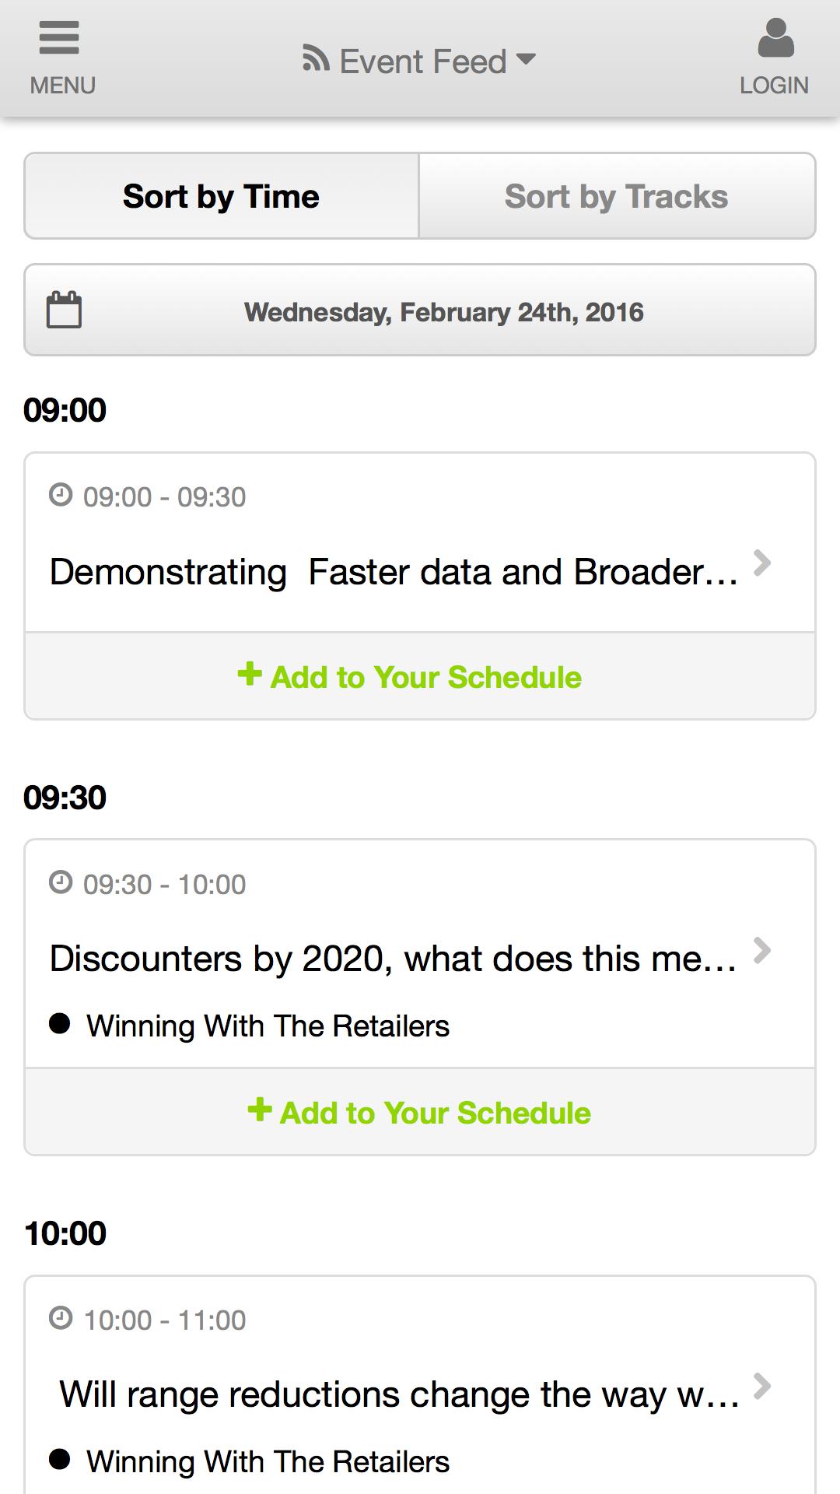Select the Sort by Time toggle
The width and height of the screenshot is (840, 1494).
point(222,196)
